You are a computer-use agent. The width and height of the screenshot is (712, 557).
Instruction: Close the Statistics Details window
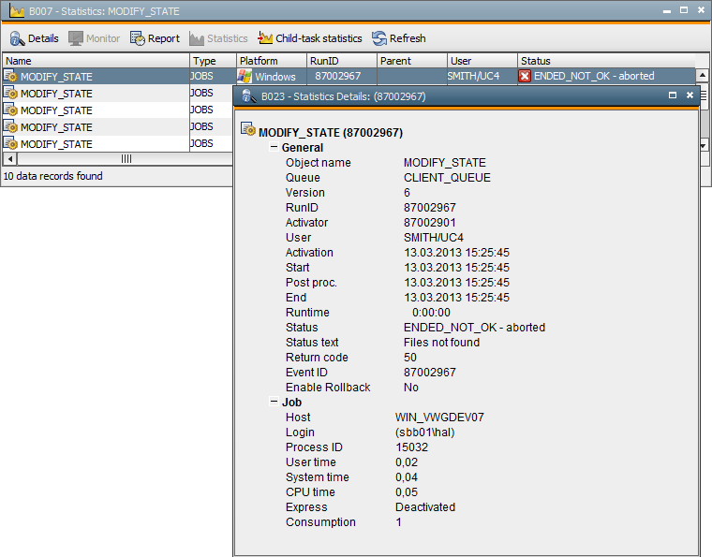click(690, 95)
